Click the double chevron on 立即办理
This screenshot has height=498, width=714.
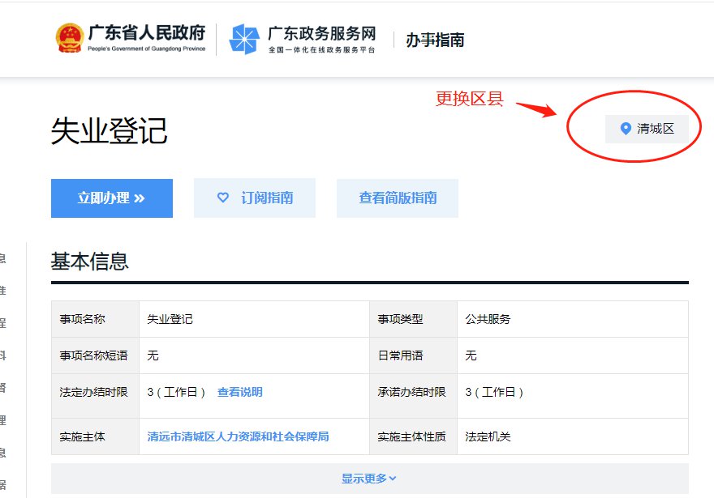click(140, 198)
